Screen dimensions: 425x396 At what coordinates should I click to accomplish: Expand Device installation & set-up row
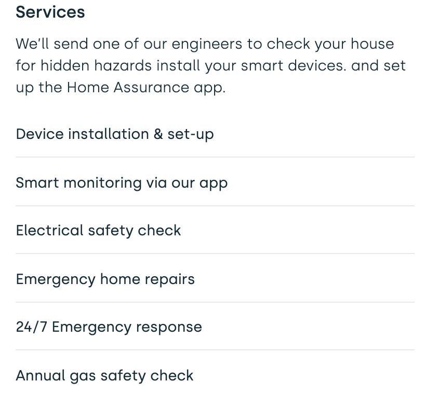(x=215, y=134)
